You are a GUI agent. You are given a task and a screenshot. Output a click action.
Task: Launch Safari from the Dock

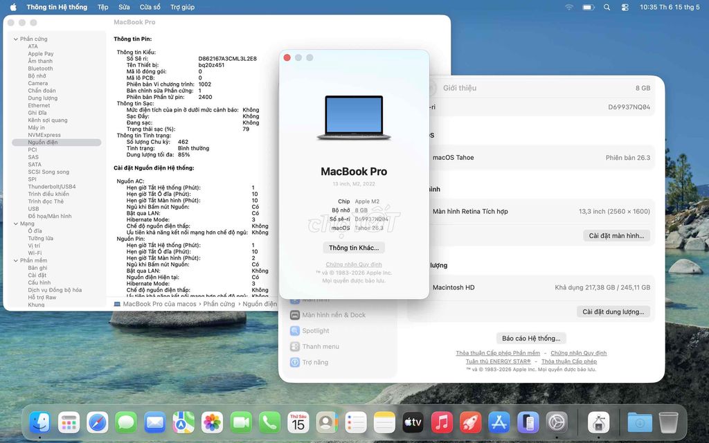[98, 423]
